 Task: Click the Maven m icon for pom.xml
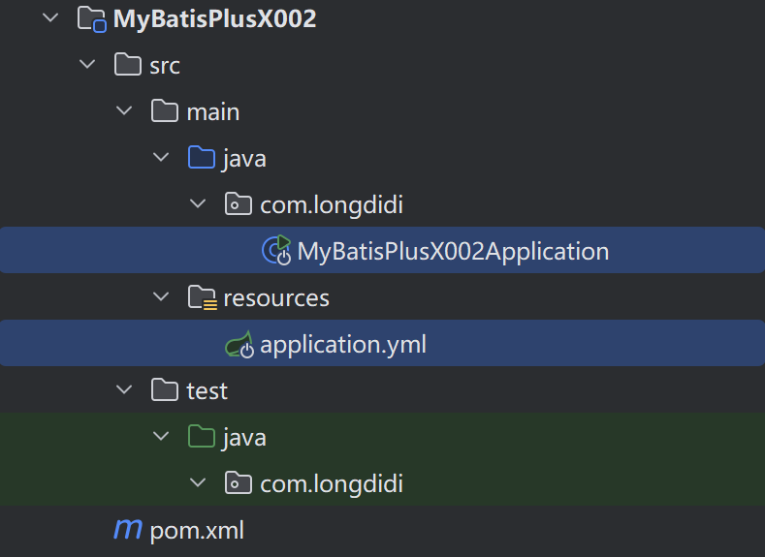coord(128,529)
